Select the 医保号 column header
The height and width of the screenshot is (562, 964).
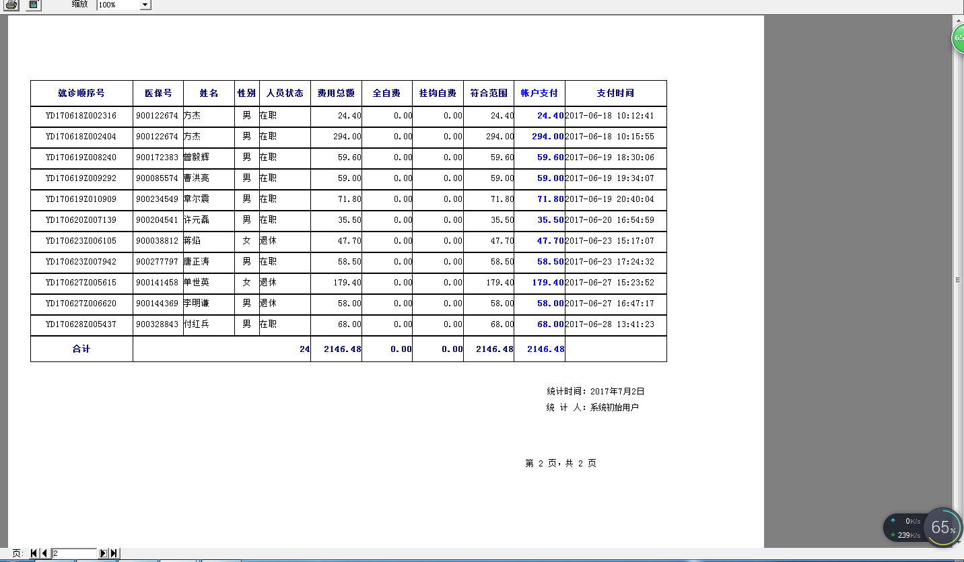coord(158,94)
